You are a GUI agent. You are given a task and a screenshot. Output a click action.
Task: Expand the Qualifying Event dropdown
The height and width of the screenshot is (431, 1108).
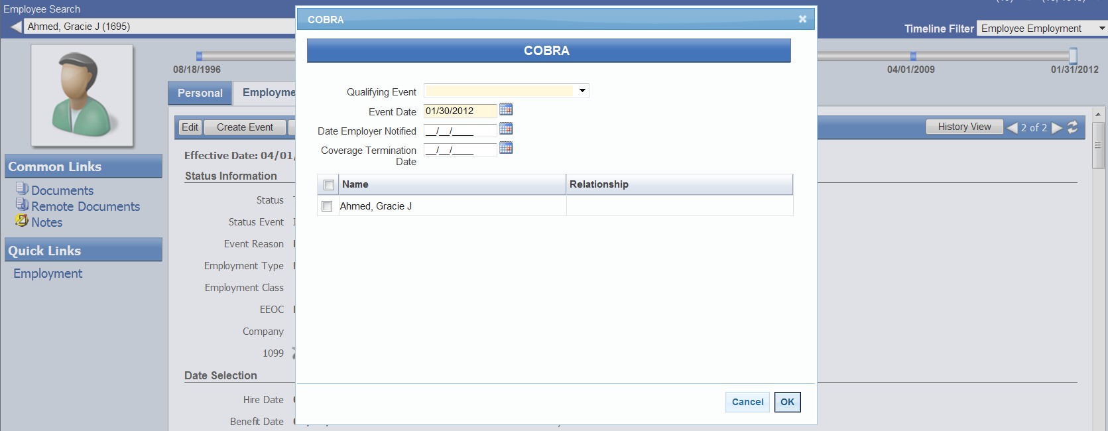582,91
